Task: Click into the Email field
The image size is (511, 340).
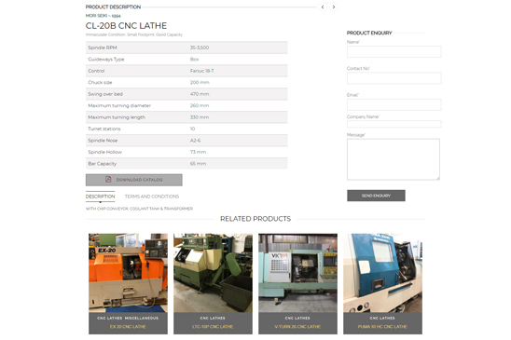Action: click(x=394, y=105)
